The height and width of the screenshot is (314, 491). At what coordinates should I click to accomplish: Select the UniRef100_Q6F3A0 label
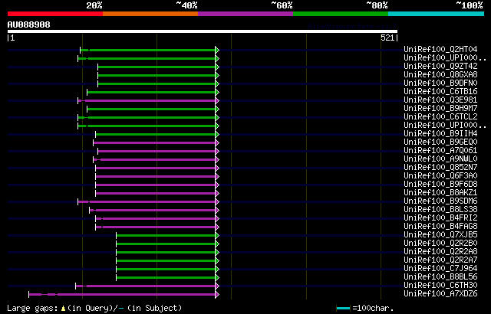[x=440, y=176]
